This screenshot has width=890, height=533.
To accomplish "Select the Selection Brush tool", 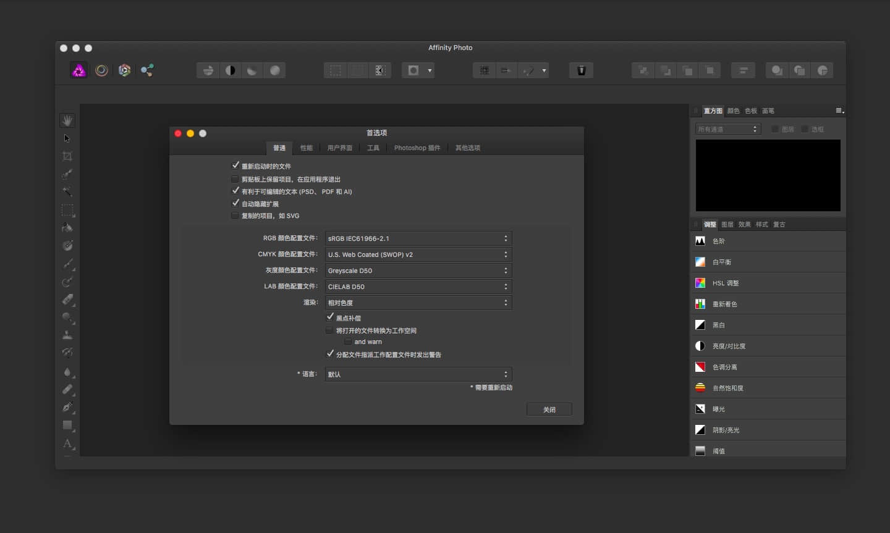I will click(67, 174).
